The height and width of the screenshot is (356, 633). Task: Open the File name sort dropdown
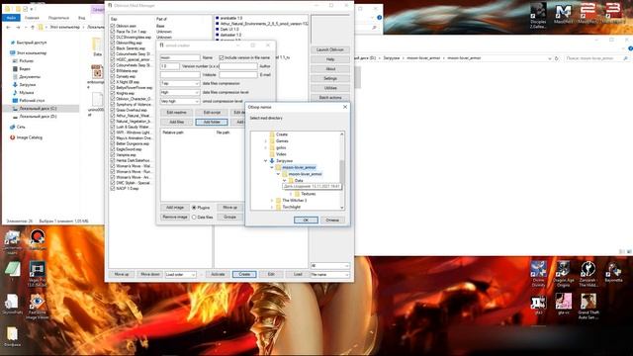(329, 275)
